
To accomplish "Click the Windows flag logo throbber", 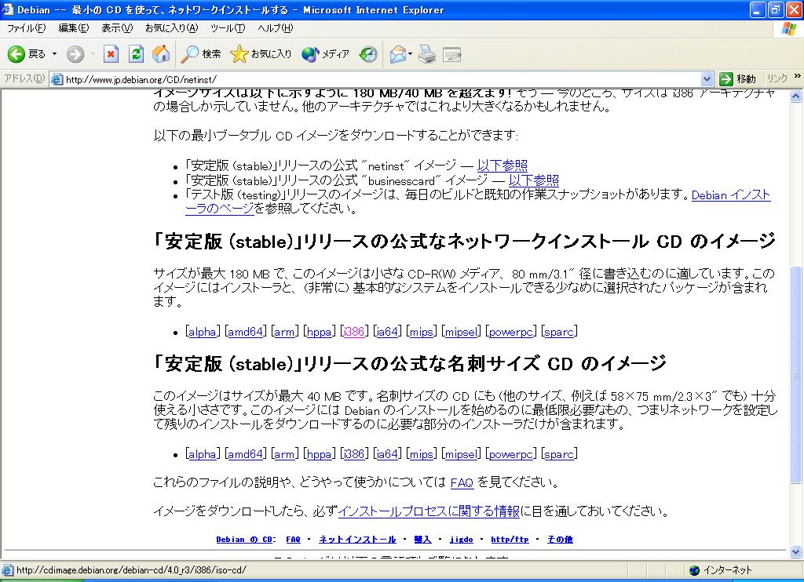I will point(788,28).
